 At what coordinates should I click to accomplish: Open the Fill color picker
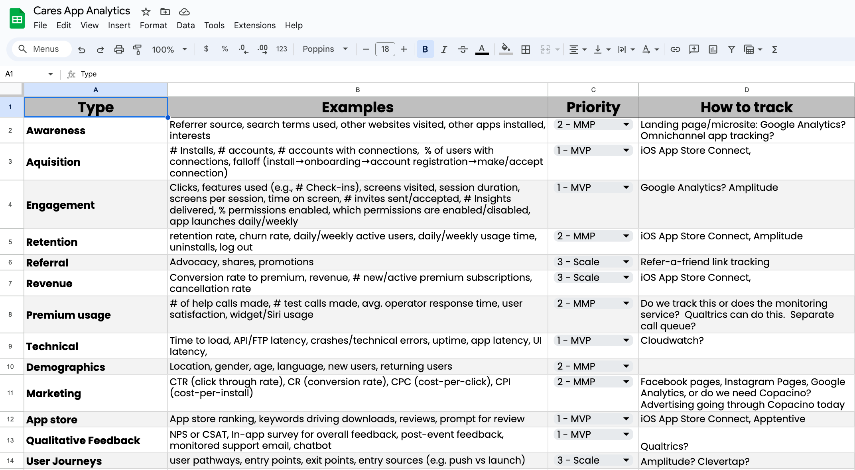click(x=506, y=49)
